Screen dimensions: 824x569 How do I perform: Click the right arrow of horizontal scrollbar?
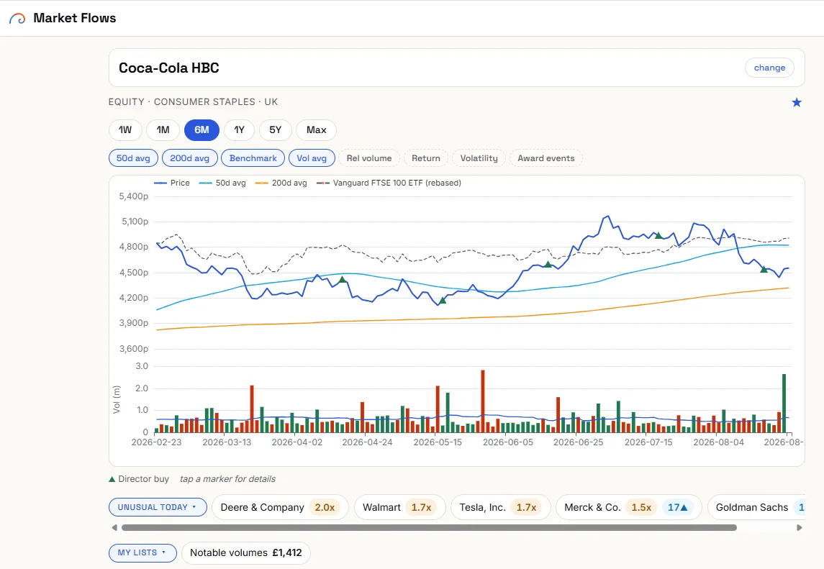[800, 527]
